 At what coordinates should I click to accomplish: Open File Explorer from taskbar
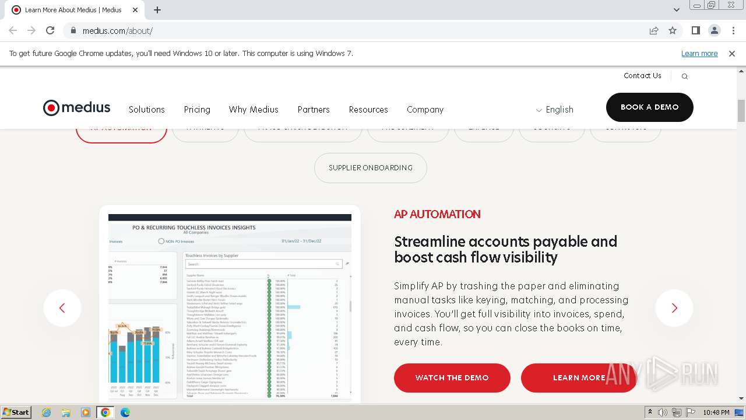66,412
